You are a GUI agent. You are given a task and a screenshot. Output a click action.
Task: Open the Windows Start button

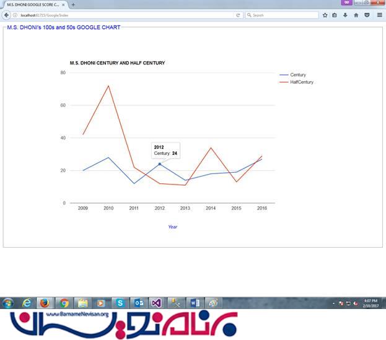8,303
